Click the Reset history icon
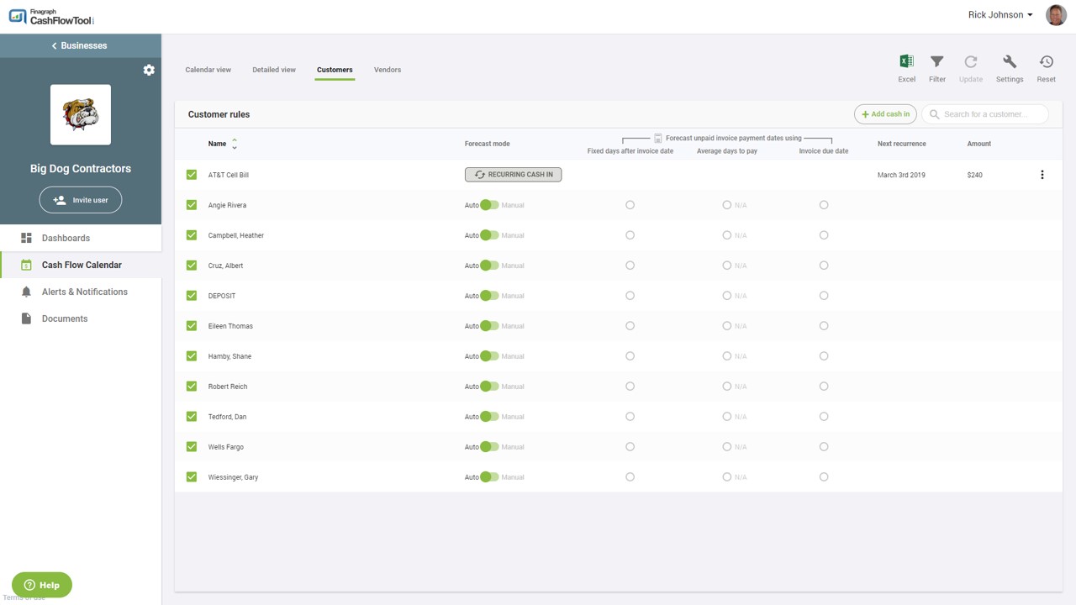This screenshot has height=605, width=1076. point(1046,61)
